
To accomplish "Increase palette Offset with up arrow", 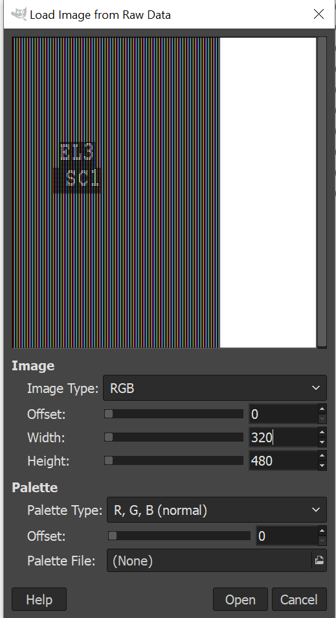I will tap(322, 530).
